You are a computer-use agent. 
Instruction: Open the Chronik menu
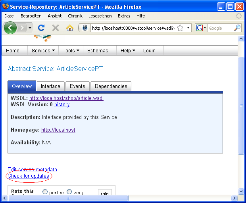click(x=75, y=16)
